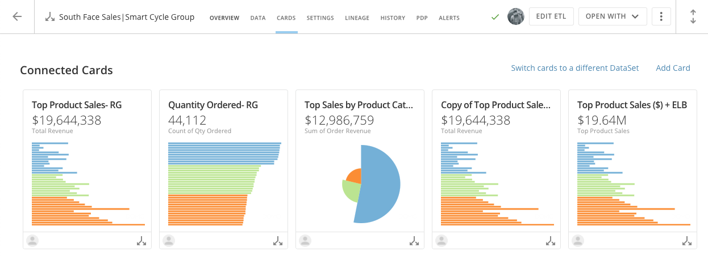This screenshot has width=708, height=256.
Task: Open the three-dot more options menu
Action: (661, 16)
